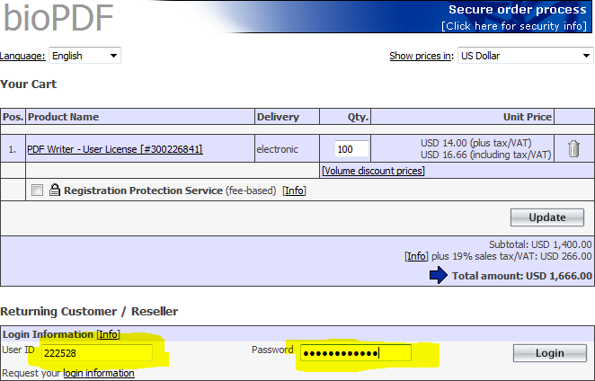Click the electronic delivery cell
595x381 pixels.
(278, 149)
